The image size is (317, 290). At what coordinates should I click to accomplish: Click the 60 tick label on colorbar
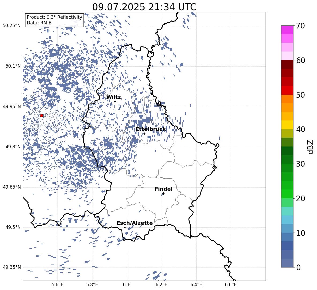pyautogui.click(x=300, y=60)
